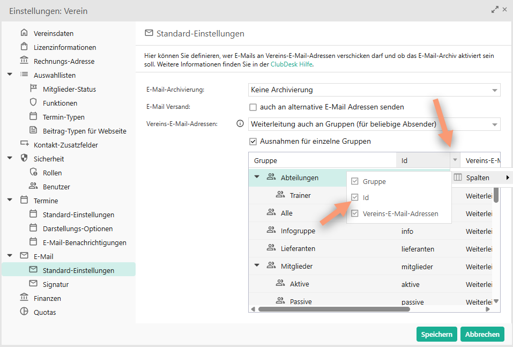
Task: Maximize the settings dialog with expand icon
Action: pyautogui.click(x=495, y=10)
